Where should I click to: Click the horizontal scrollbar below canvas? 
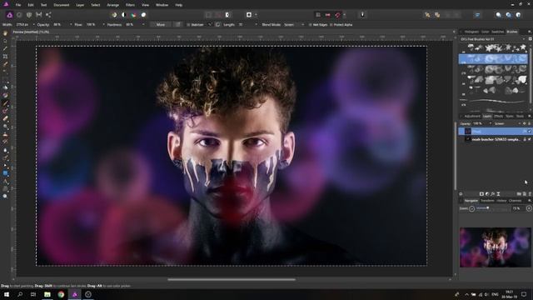click(x=232, y=280)
